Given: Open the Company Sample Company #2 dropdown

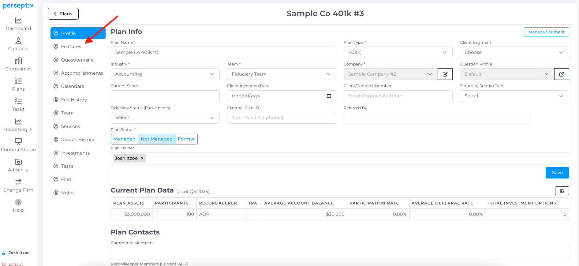Looking at the screenshot, I should click(390, 74).
